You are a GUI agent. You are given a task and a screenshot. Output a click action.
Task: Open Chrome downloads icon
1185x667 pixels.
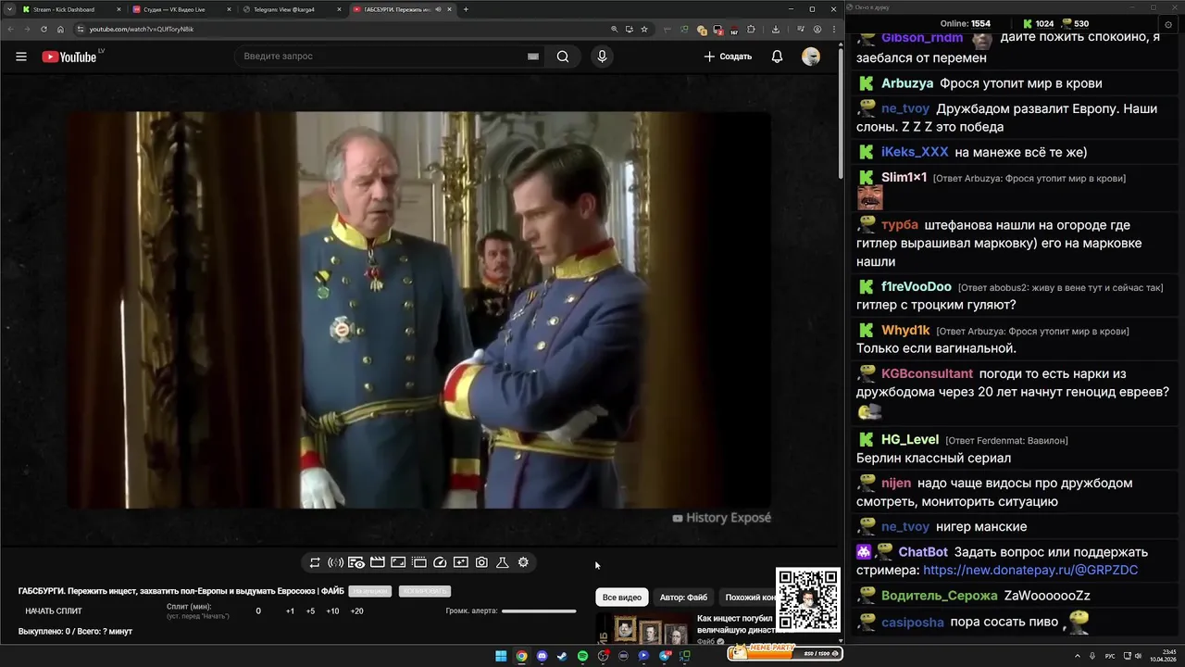(776, 29)
